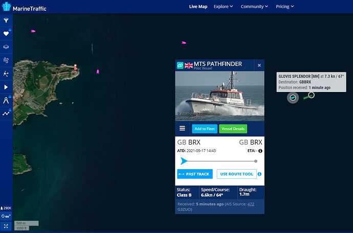Click the PAST TRACK button
This screenshot has height=233, width=353.
(195, 174)
